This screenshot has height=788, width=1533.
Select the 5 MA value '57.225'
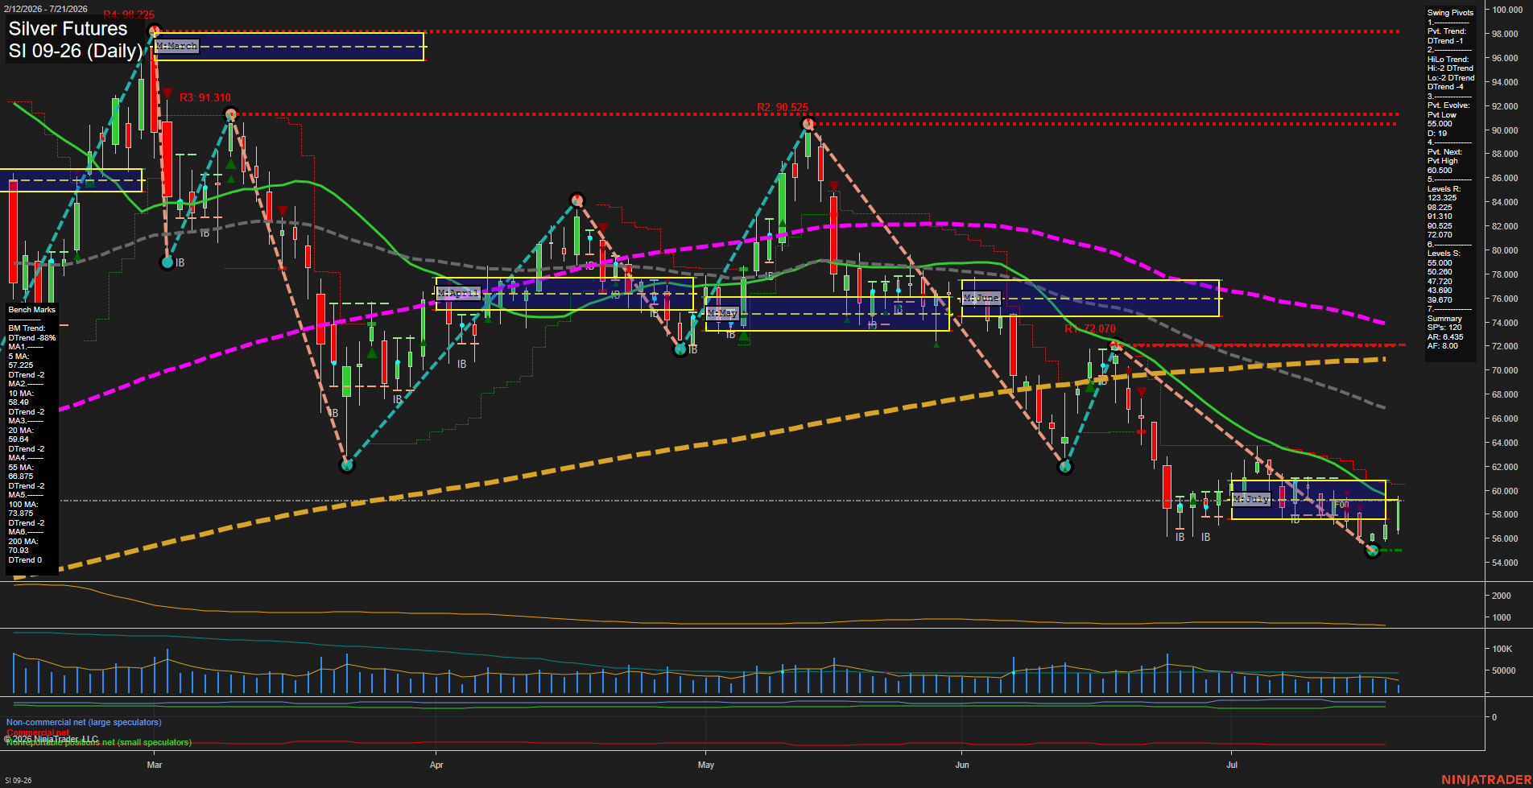21,365
